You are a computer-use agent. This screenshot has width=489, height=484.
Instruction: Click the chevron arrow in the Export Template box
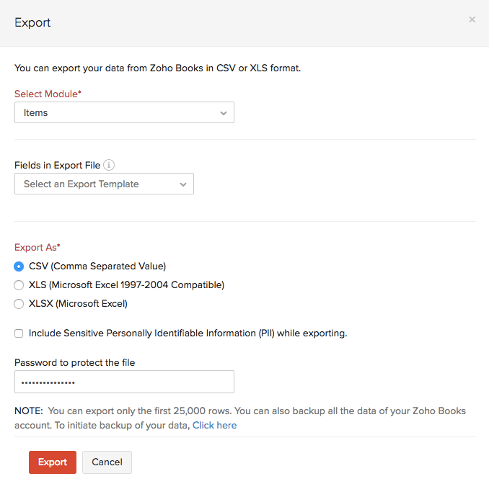[x=183, y=184]
